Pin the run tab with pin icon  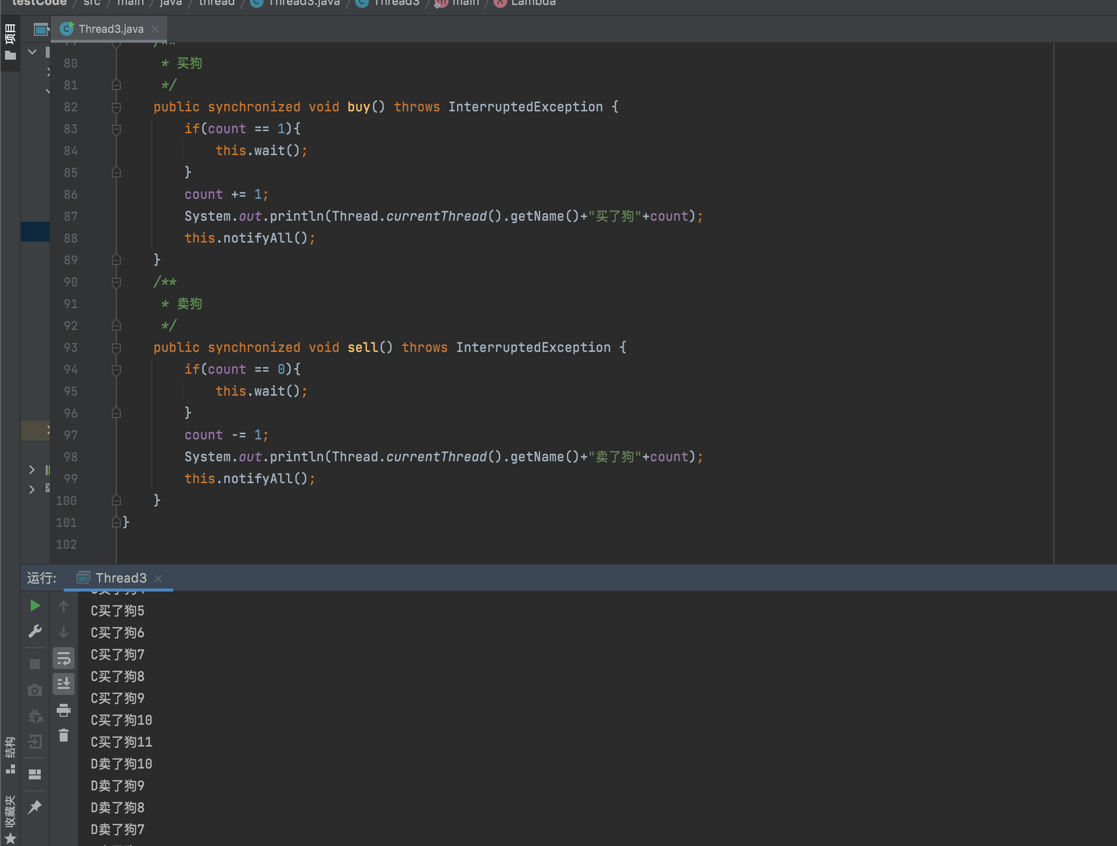tap(35, 807)
